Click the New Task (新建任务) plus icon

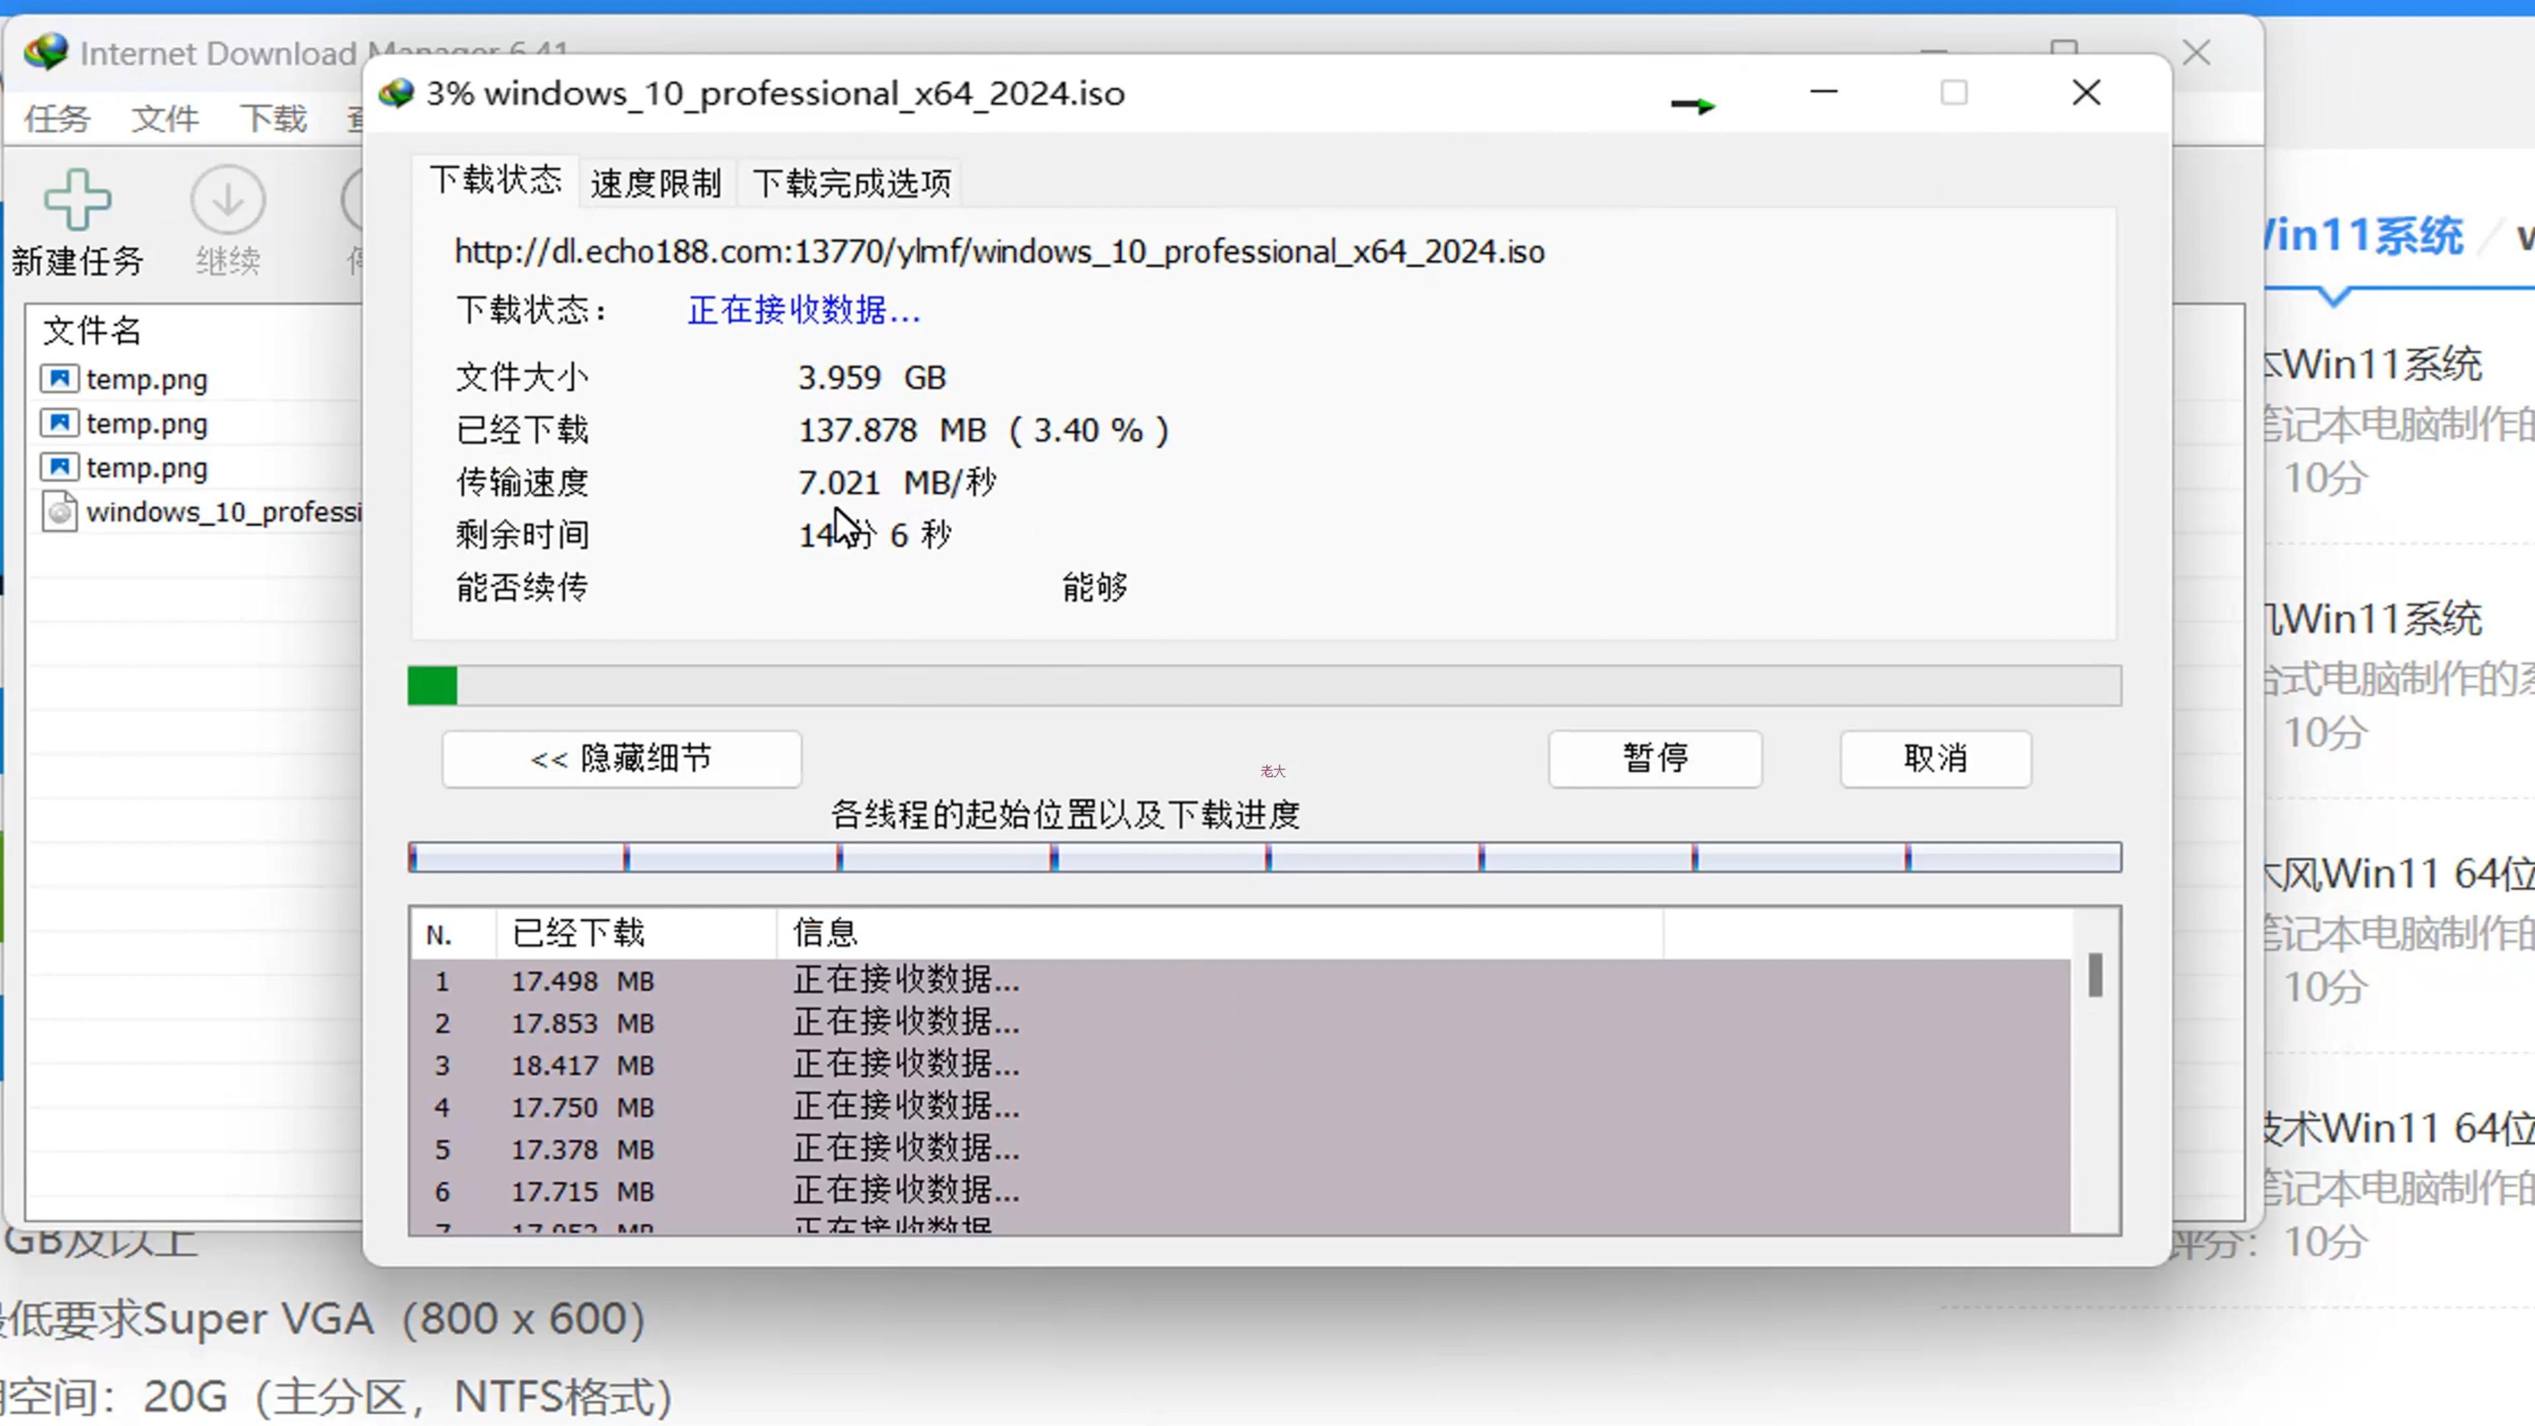78,200
